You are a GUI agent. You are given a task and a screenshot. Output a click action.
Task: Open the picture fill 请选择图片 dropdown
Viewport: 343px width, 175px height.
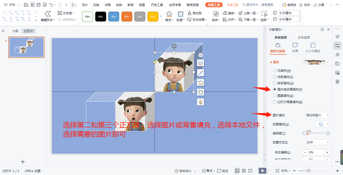[317, 115]
